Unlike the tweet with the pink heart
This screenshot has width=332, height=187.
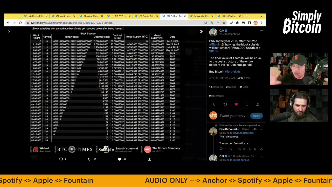(236, 104)
